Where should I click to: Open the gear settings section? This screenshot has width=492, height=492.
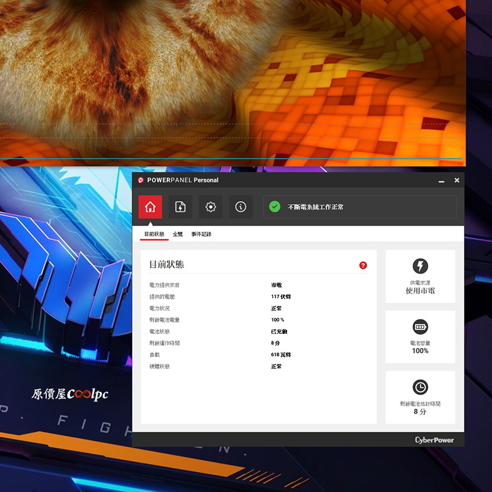coord(210,207)
